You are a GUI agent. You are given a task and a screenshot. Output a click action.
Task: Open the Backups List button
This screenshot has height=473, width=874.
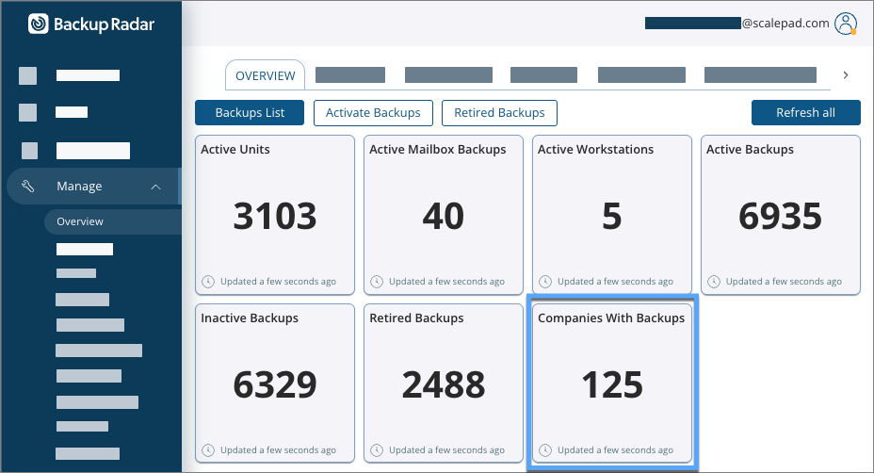coord(250,113)
